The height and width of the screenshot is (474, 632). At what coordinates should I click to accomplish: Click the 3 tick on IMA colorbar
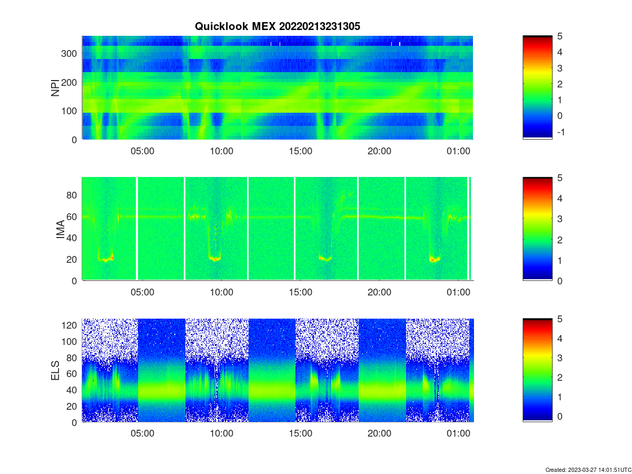click(560, 219)
